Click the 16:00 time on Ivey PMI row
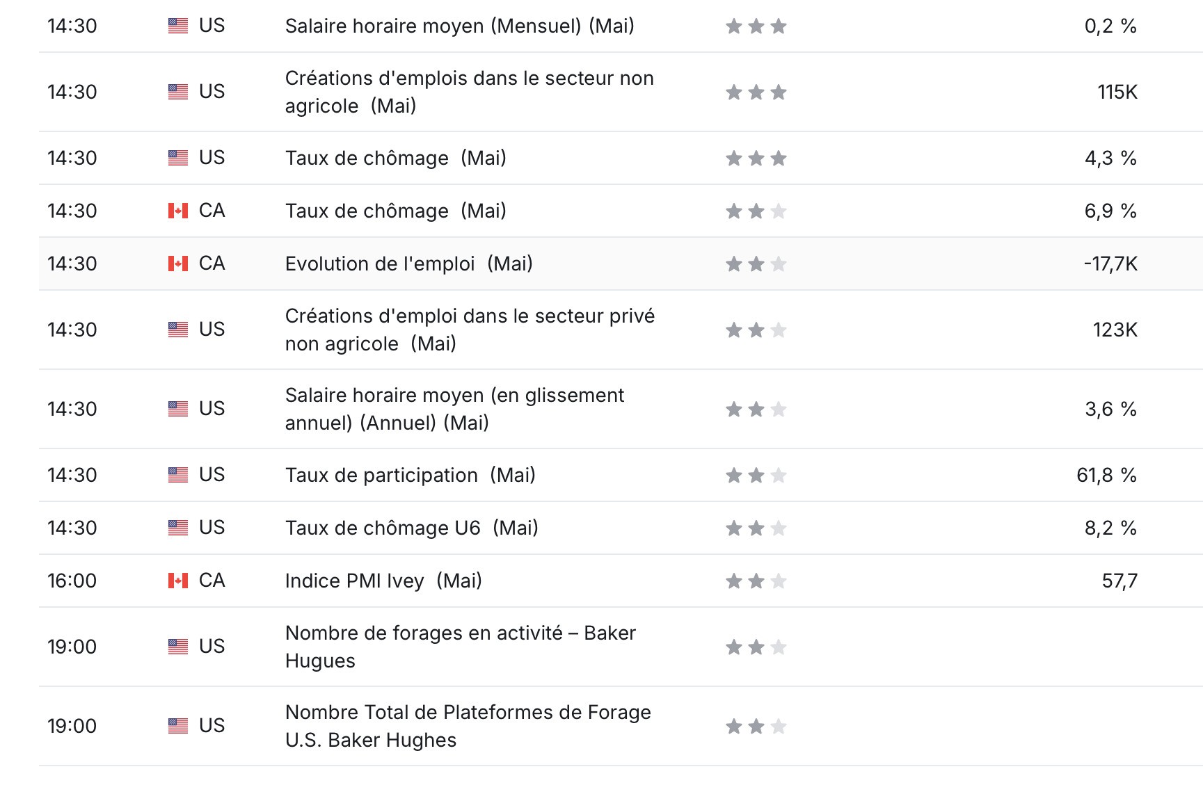Viewport: 1203px width, 801px height. 72,581
